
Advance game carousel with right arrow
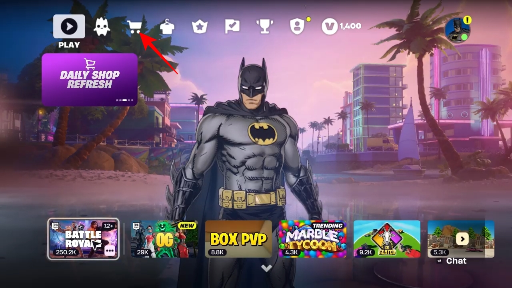point(462,239)
